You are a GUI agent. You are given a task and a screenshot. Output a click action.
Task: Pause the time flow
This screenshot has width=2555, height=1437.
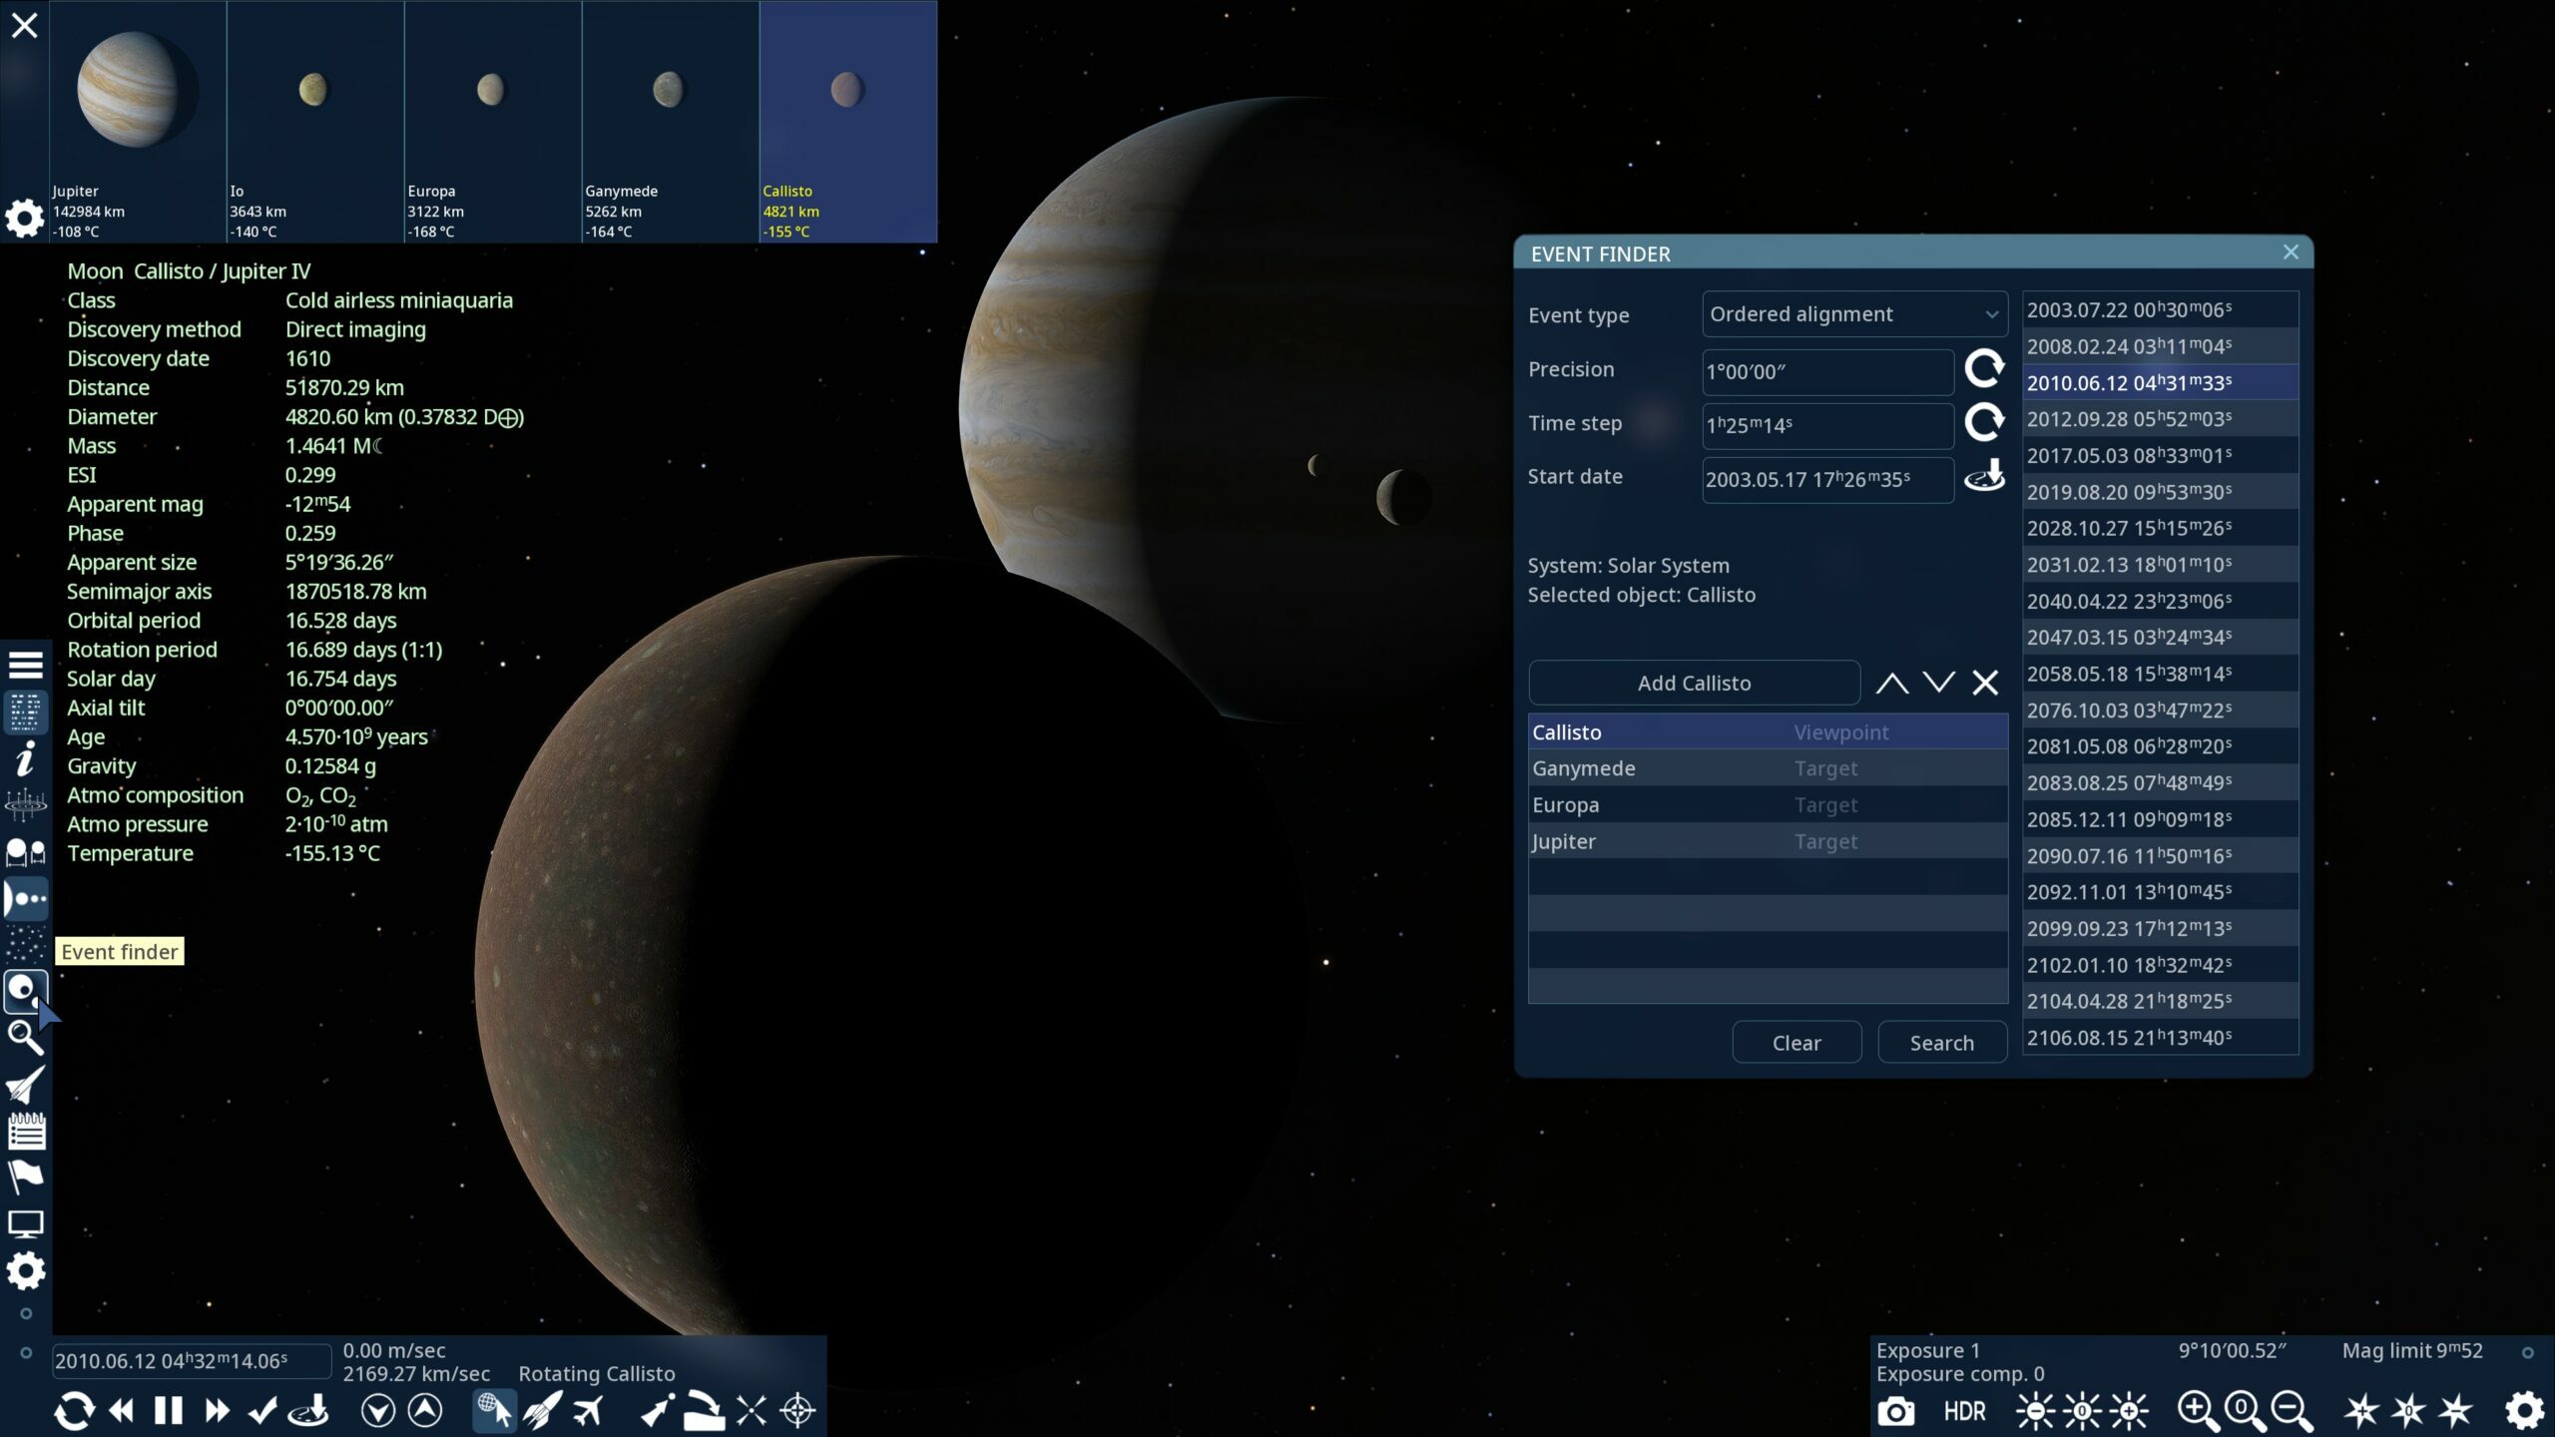[x=168, y=1410]
